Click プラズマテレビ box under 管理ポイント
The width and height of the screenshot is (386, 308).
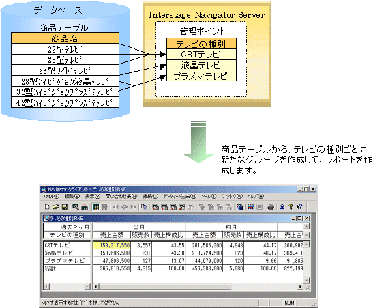click(x=201, y=76)
